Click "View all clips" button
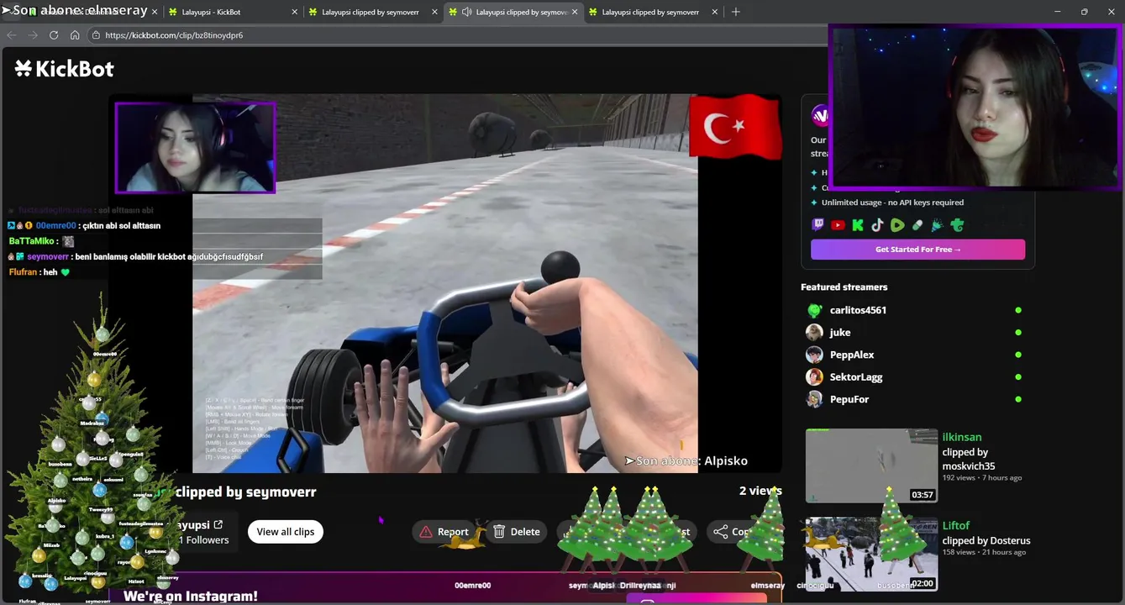The width and height of the screenshot is (1125, 605). click(x=286, y=532)
